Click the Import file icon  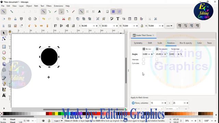[29, 19]
